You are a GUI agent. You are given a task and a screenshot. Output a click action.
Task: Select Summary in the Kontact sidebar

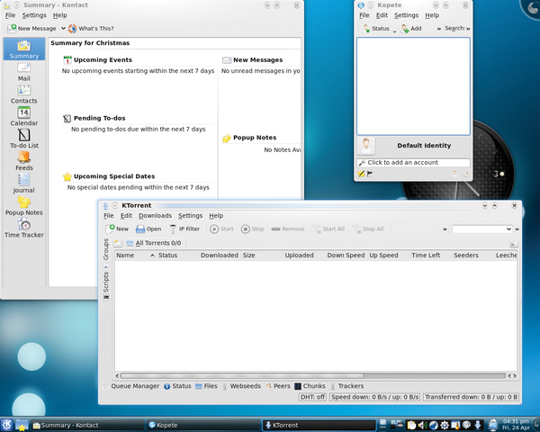click(24, 49)
